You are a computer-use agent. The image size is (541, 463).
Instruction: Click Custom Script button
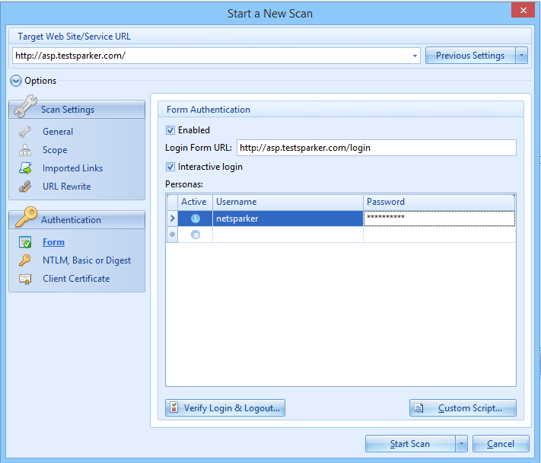(463, 408)
